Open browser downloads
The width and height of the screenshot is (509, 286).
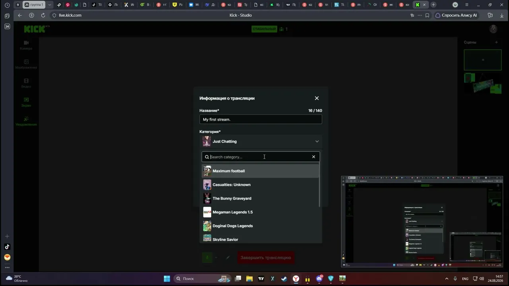tap(502, 15)
